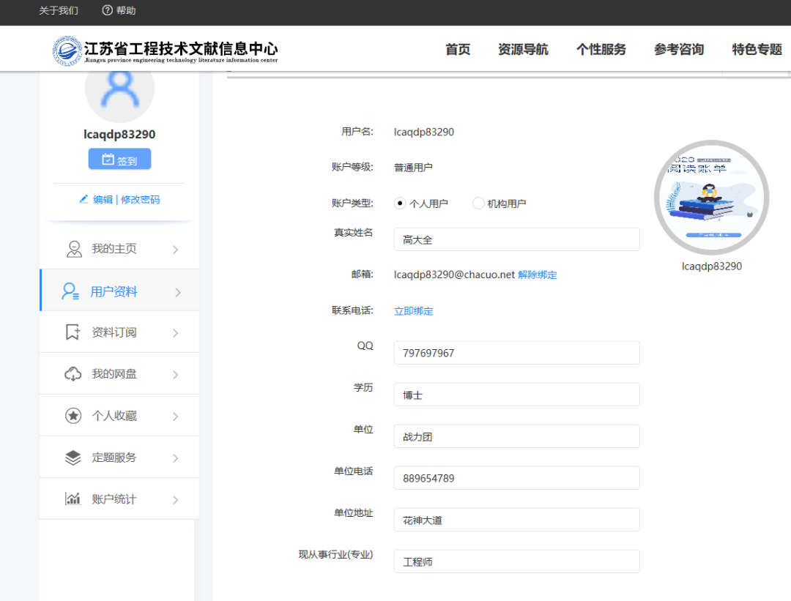Switch to the 资源导航 menu item
The width and height of the screenshot is (791, 601).
click(523, 50)
